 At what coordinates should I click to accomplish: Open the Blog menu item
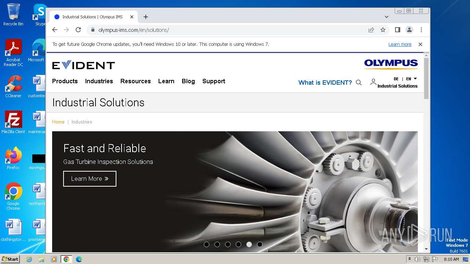188,81
